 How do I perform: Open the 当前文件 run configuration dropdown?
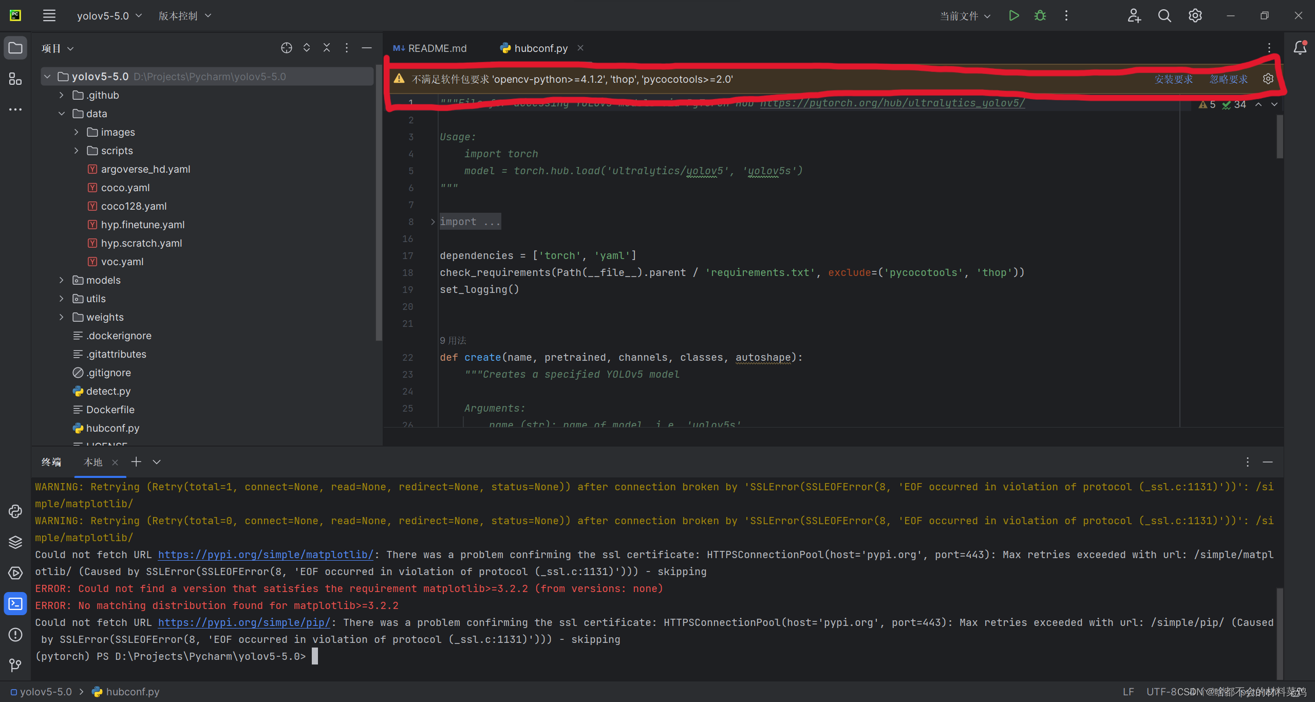coord(964,15)
